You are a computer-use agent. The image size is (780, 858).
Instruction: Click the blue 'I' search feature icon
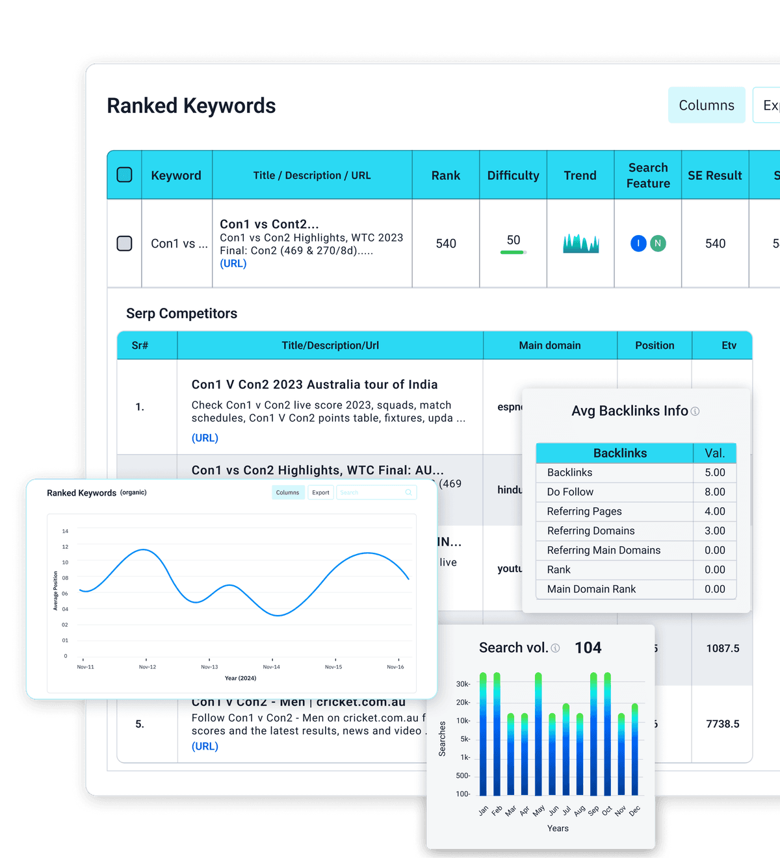[638, 244]
